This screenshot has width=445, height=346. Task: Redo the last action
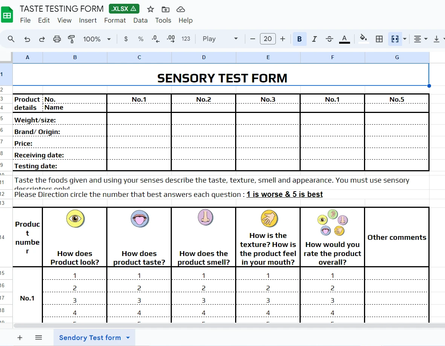coord(42,39)
